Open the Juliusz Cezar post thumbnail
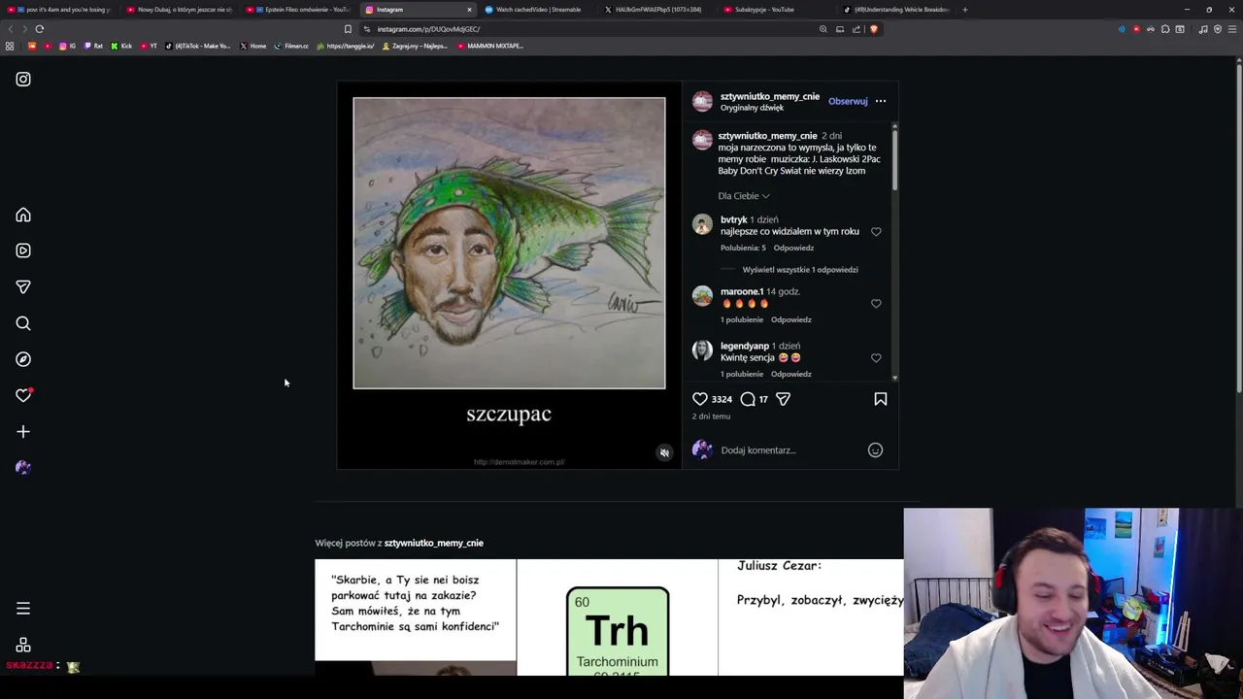The height and width of the screenshot is (699, 1243). click(x=811, y=617)
